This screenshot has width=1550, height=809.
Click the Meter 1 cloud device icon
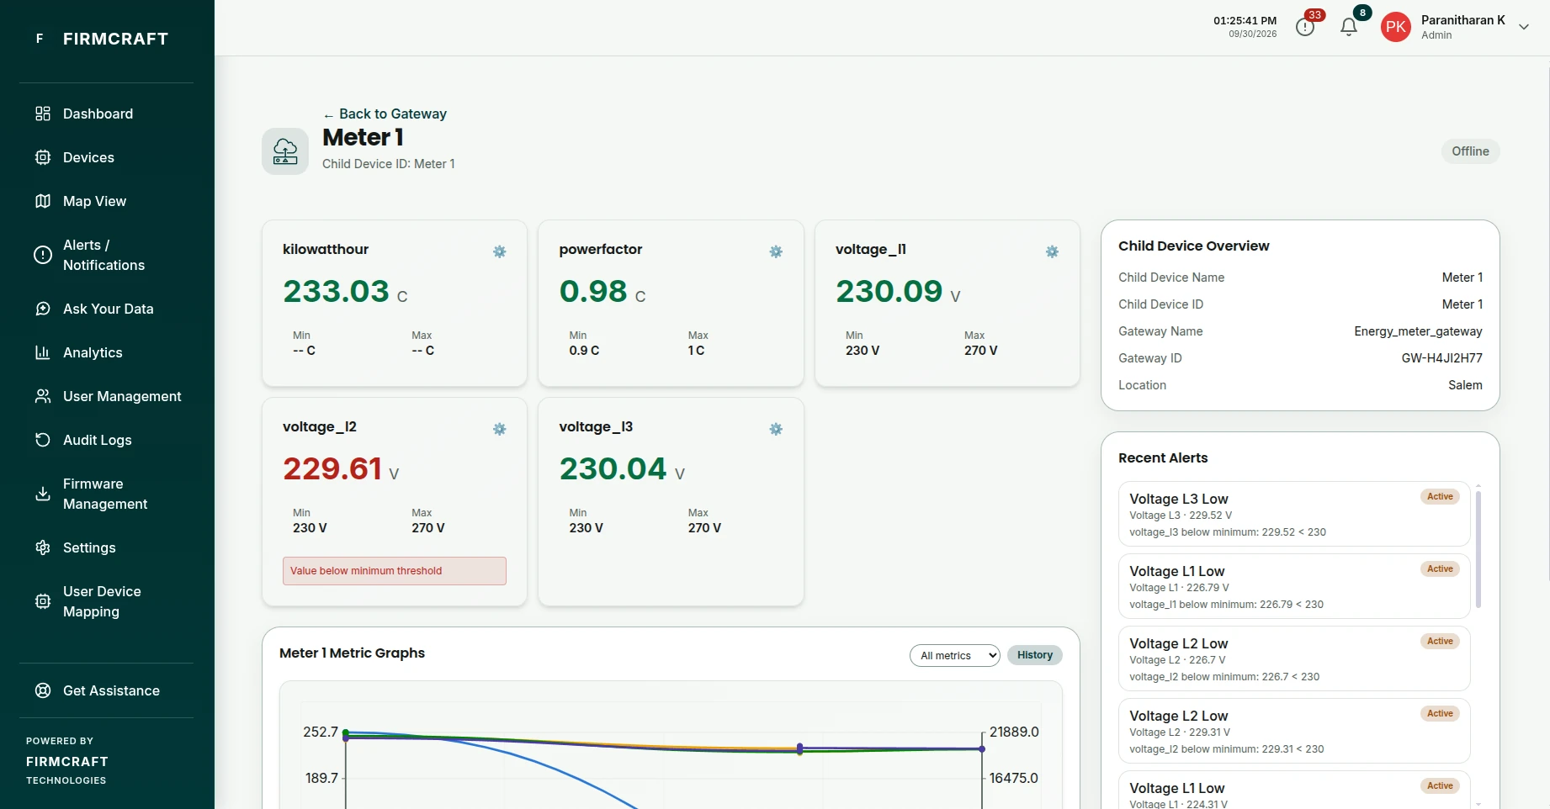[285, 151]
